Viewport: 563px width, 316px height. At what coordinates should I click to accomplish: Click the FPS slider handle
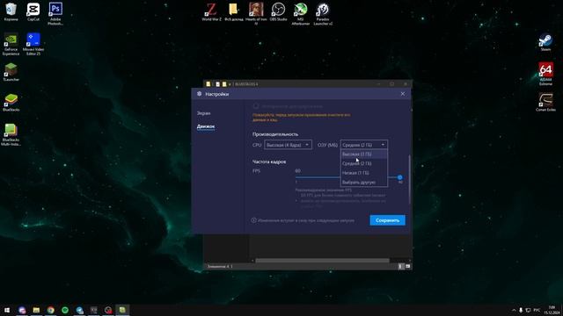click(x=399, y=177)
